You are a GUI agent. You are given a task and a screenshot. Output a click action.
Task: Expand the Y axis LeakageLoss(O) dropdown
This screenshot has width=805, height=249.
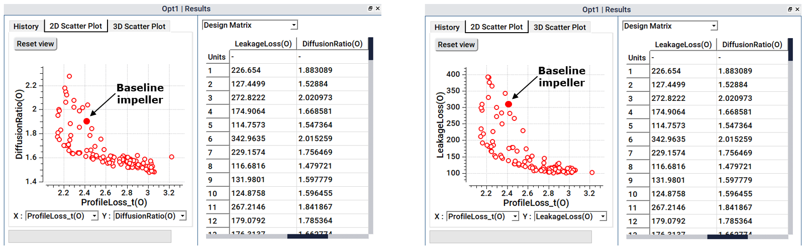[603, 216]
